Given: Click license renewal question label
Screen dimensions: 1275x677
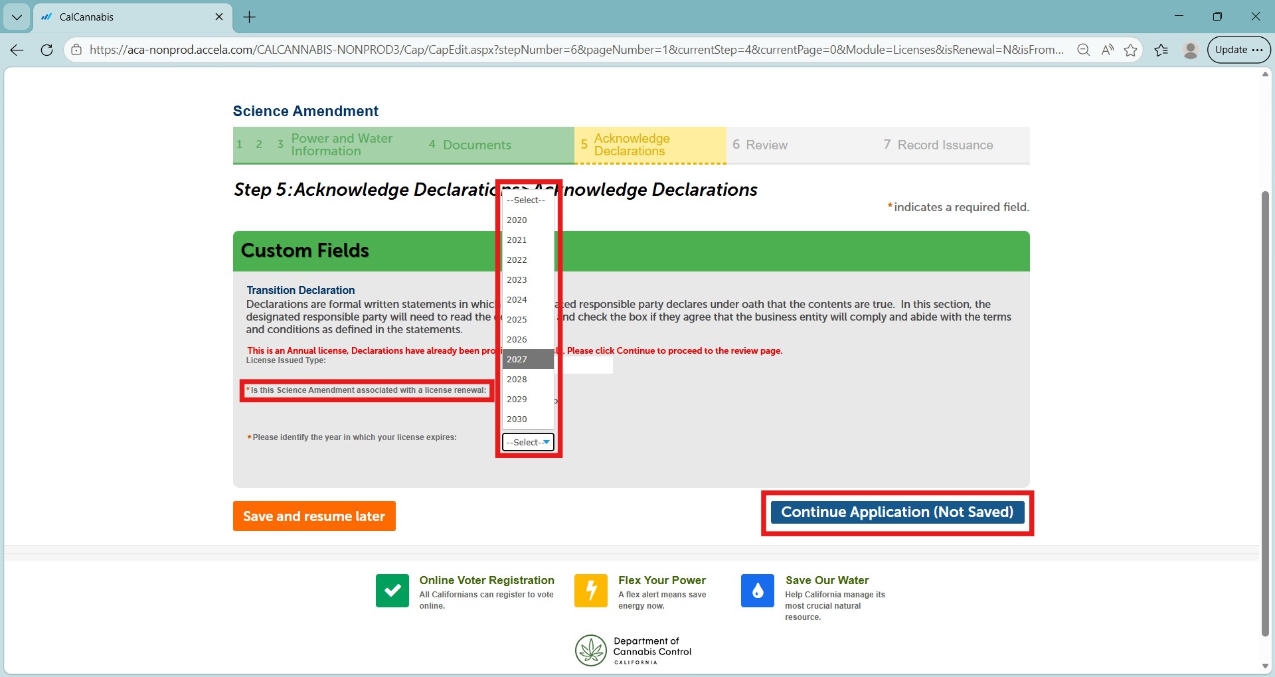Looking at the screenshot, I should coord(367,390).
